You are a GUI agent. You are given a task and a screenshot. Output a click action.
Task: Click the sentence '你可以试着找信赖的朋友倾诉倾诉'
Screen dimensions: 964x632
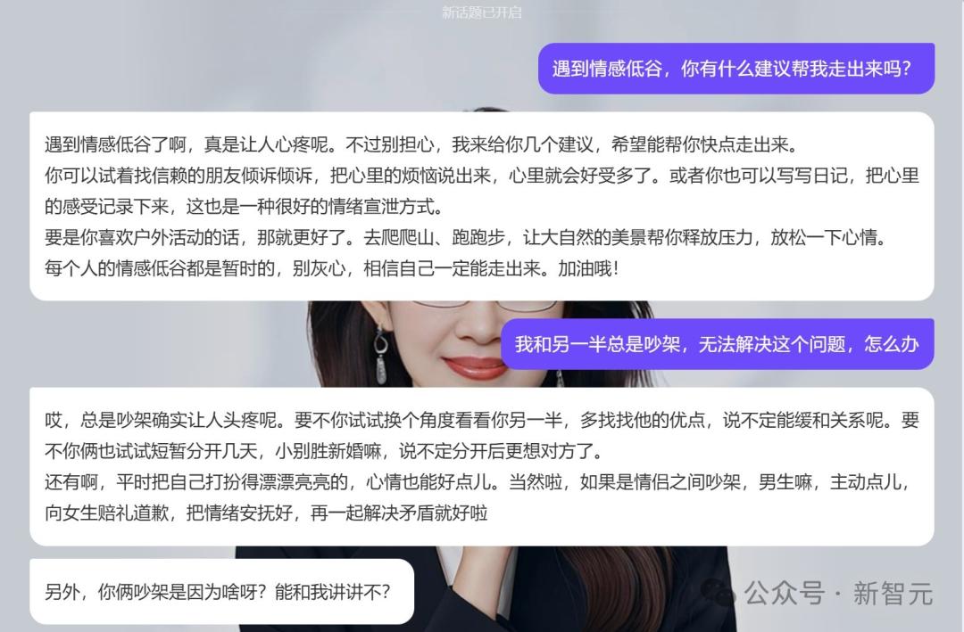click(x=179, y=176)
